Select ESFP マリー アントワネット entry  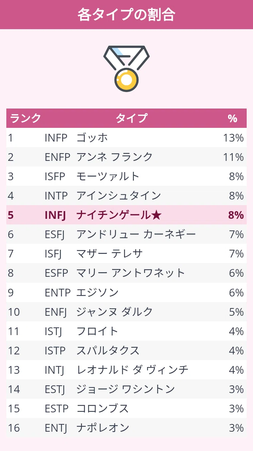click(126, 273)
